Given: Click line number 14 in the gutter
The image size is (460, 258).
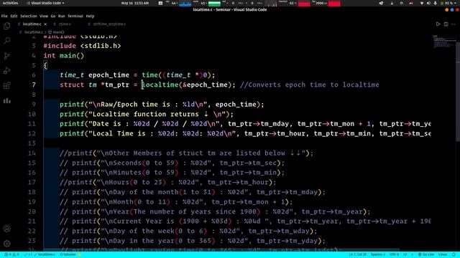Looking at the screenshot, I should coord(32,153).
